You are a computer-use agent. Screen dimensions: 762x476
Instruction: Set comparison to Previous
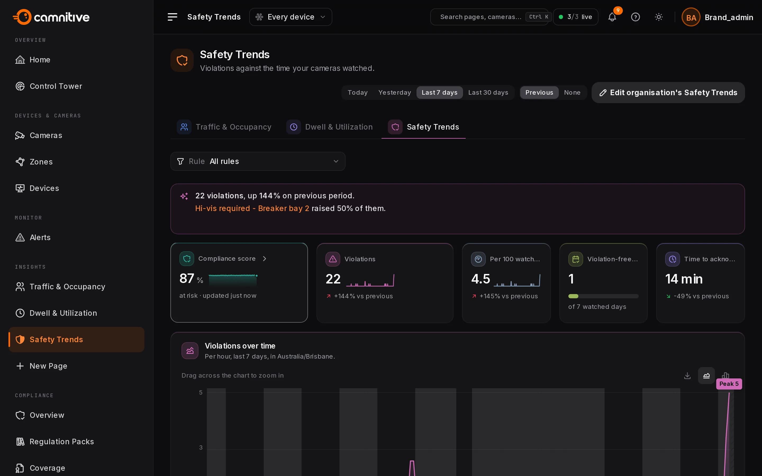(x=539, y=93)
